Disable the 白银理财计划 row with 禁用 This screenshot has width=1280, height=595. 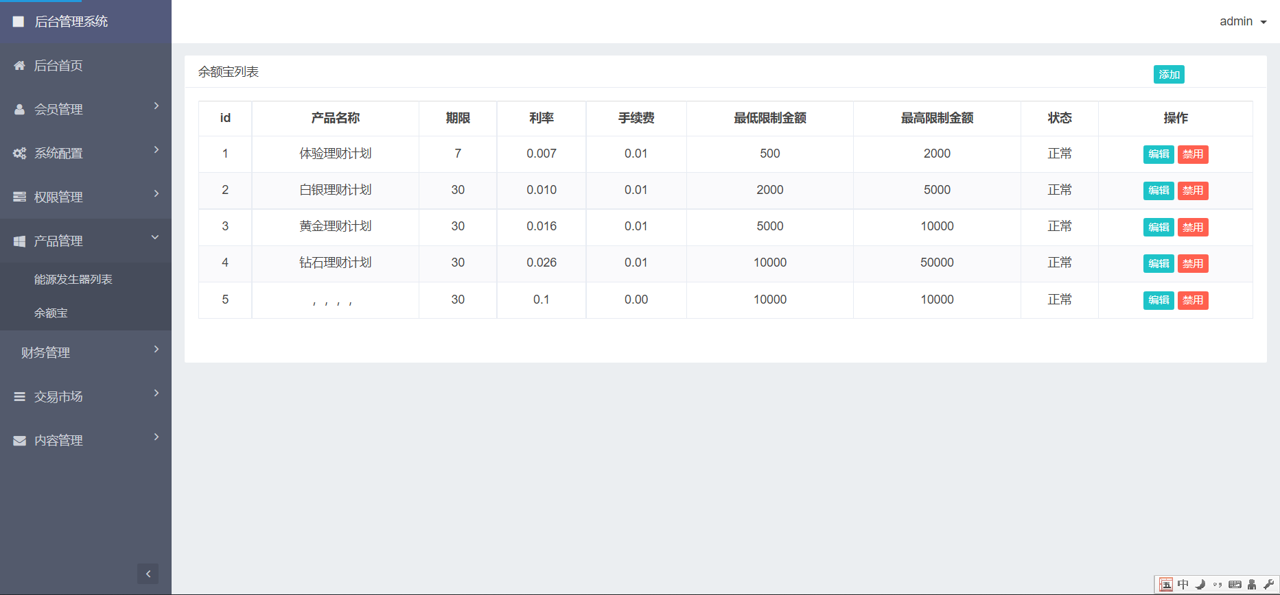click(1193, 191)
